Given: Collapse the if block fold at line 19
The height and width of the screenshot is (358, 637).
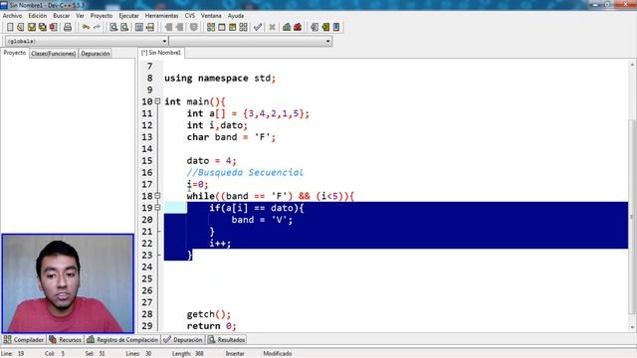Looking at the screenshot, I should pyautogui.click(x=157, y=208).
